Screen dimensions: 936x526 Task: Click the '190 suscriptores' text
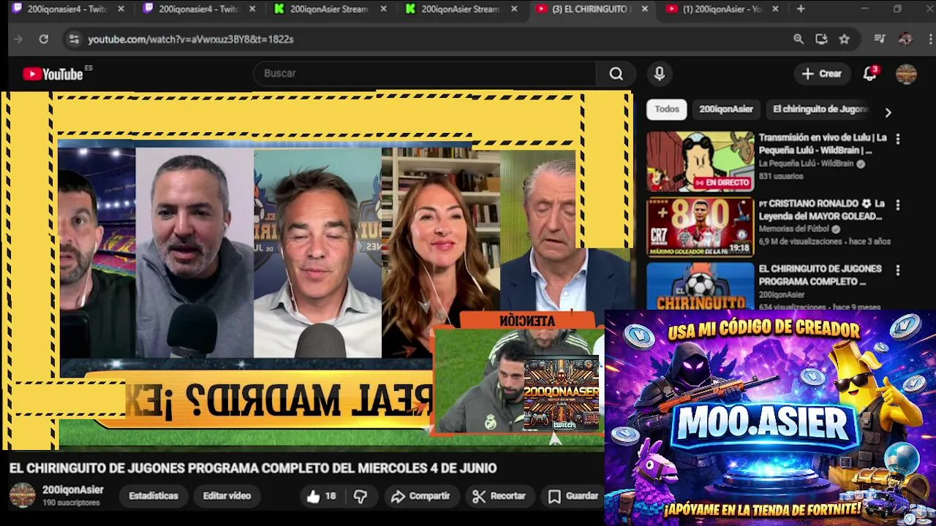tap(71, 503)
